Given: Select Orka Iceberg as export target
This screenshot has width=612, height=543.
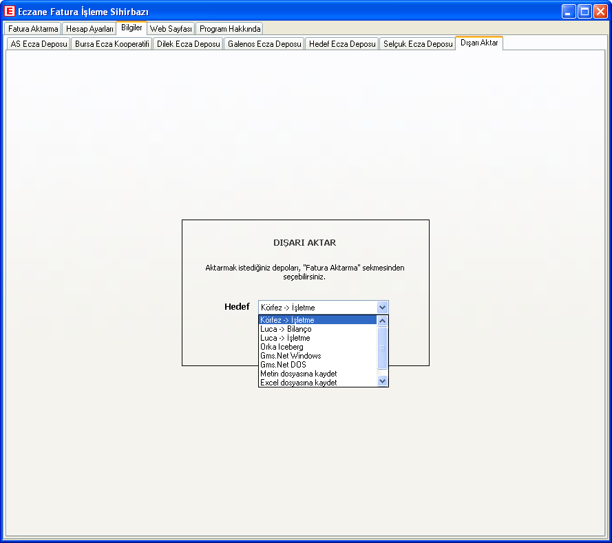Looking at the screenshot, I should (x=282, y=347).
